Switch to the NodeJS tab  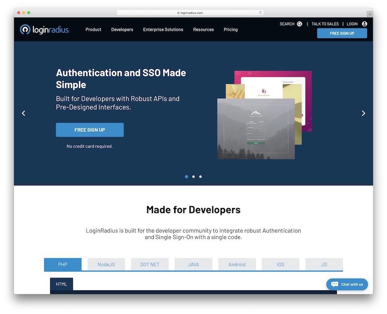coord(106,264)
